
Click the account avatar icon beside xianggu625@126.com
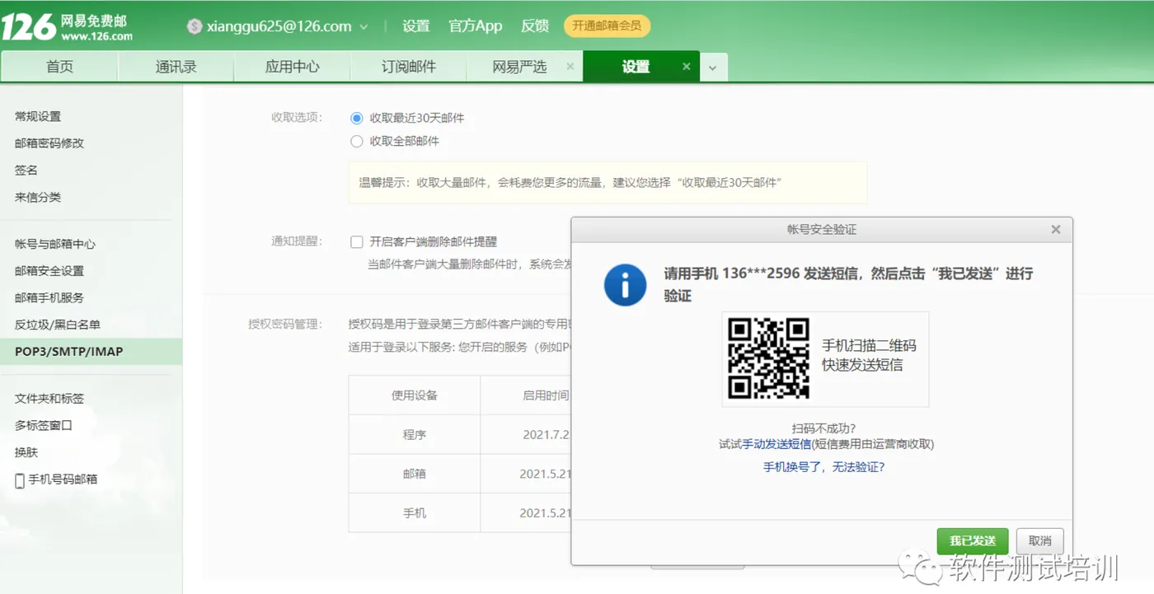[x=195, y=26]
